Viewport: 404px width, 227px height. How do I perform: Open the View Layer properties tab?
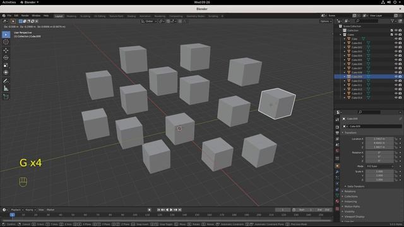pos(337,139)
